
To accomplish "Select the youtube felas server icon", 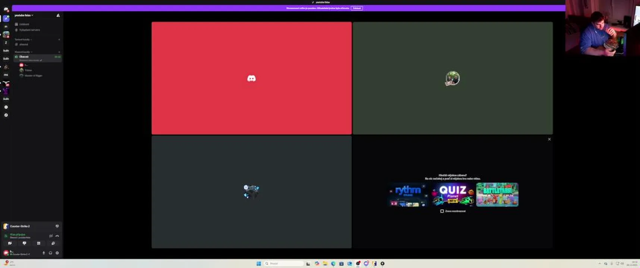I will [x=6, y=18].
